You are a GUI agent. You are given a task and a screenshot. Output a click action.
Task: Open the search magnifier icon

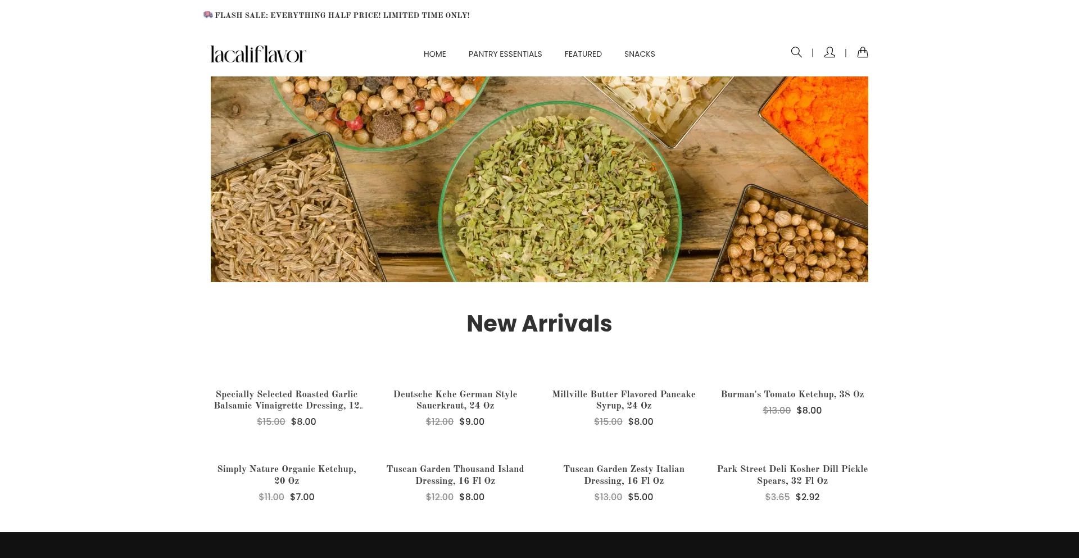796,52
